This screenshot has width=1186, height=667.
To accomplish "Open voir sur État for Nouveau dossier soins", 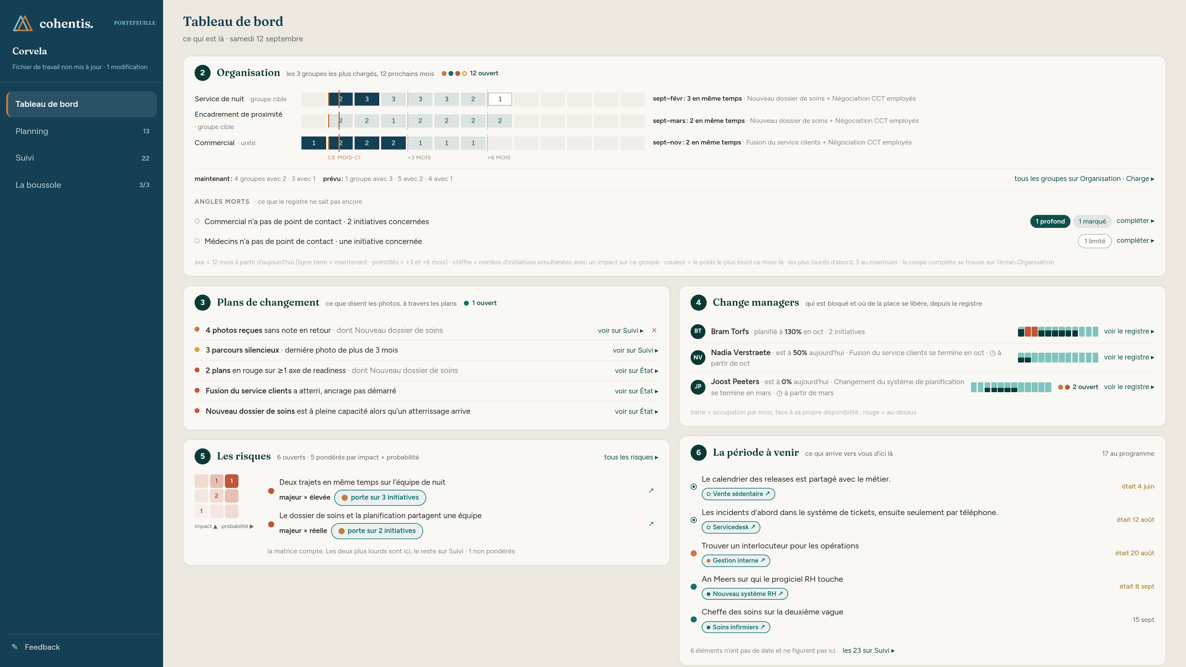I will [636, 412].
